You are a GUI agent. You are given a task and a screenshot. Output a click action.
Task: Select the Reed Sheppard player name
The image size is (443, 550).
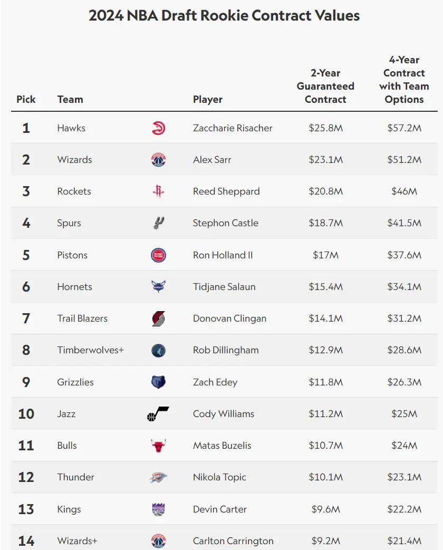[x=226, y=191]
